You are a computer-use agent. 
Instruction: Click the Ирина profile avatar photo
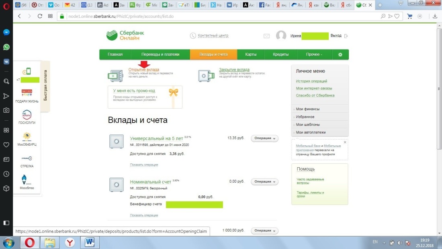[281, 35]
